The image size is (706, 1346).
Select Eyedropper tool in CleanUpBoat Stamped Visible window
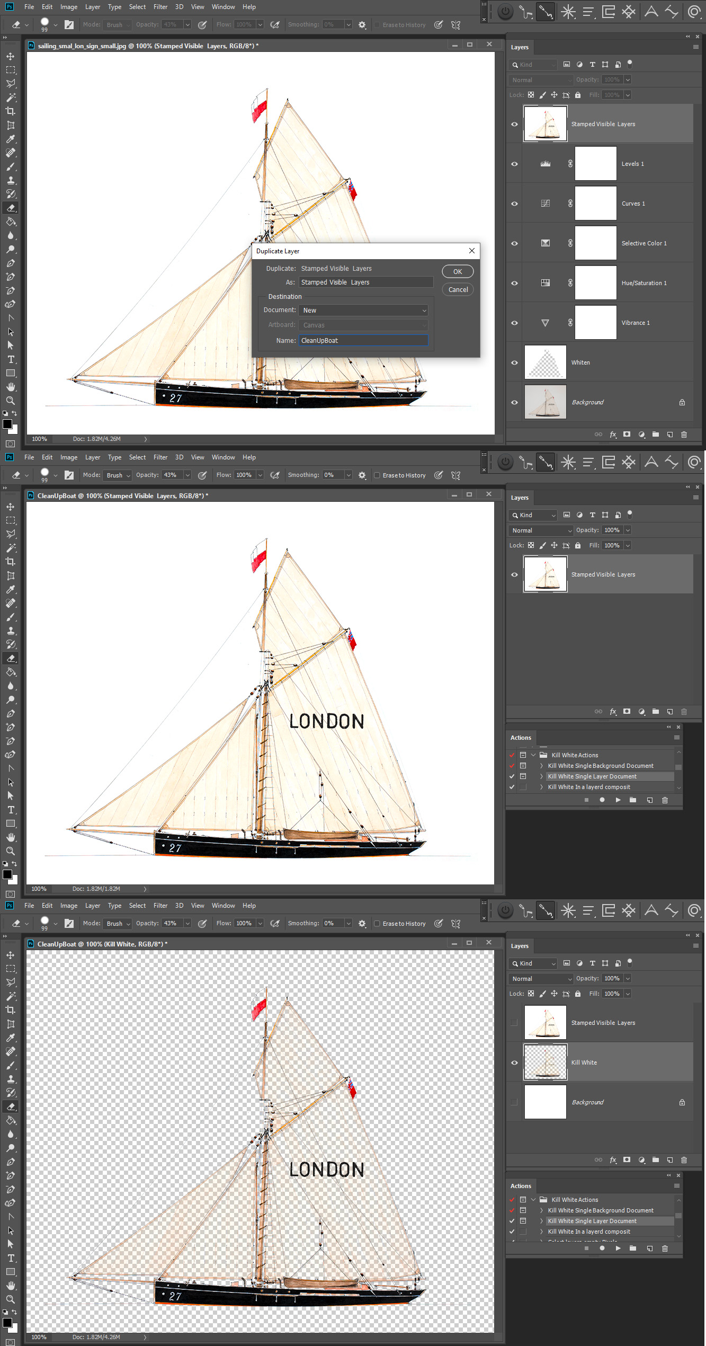[11, 589]
